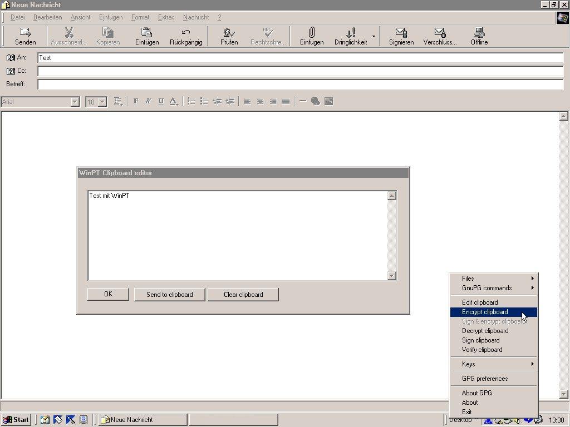Toggle bold formatting
570x427 pixels.
136,101
